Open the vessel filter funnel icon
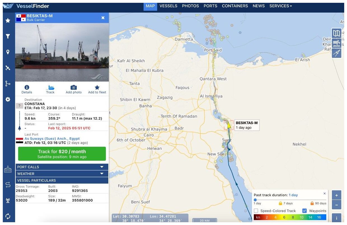Viewport: 347px width, 225px height. tap(8, 36)
